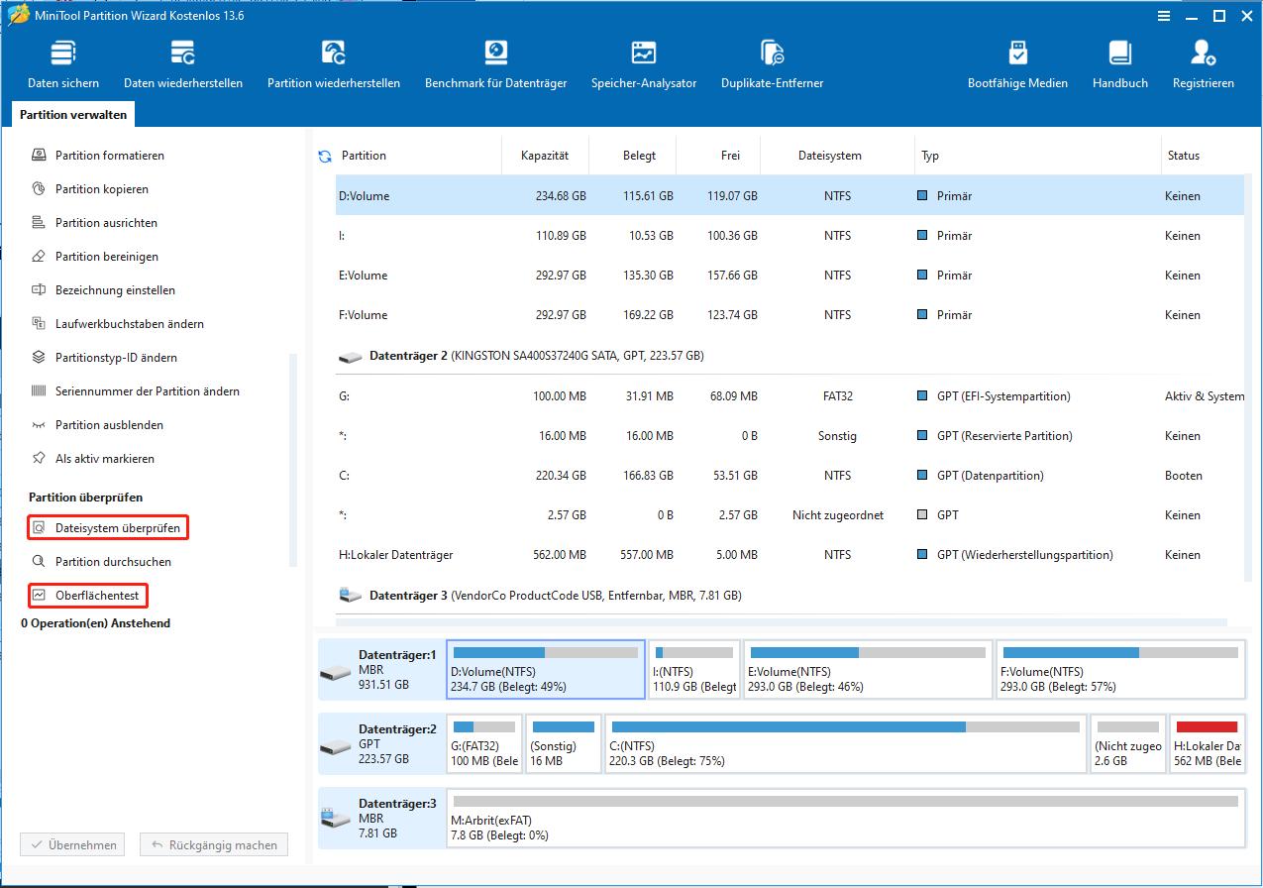Click the 0 Operation(en) Anstehend label

[95, 623]
